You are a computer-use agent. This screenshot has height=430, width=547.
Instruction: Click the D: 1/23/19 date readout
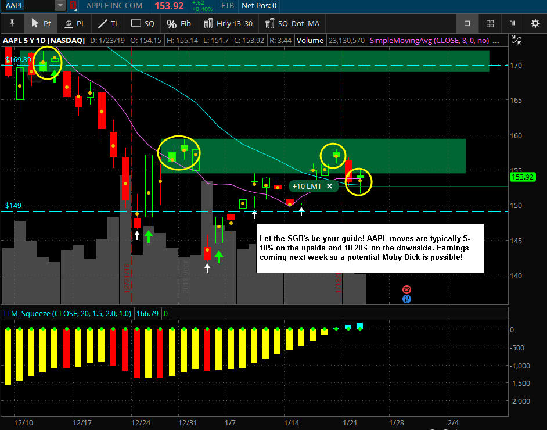(107, 41)
